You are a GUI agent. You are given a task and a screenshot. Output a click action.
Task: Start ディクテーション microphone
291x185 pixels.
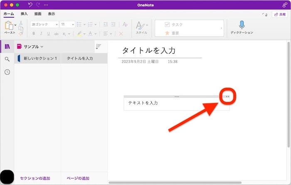[242, 27]
